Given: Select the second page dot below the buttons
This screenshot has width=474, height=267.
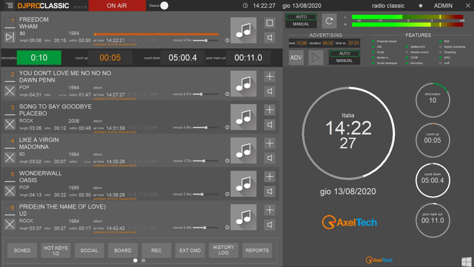Looking at the screenshot, I should (x=143, y=261).
